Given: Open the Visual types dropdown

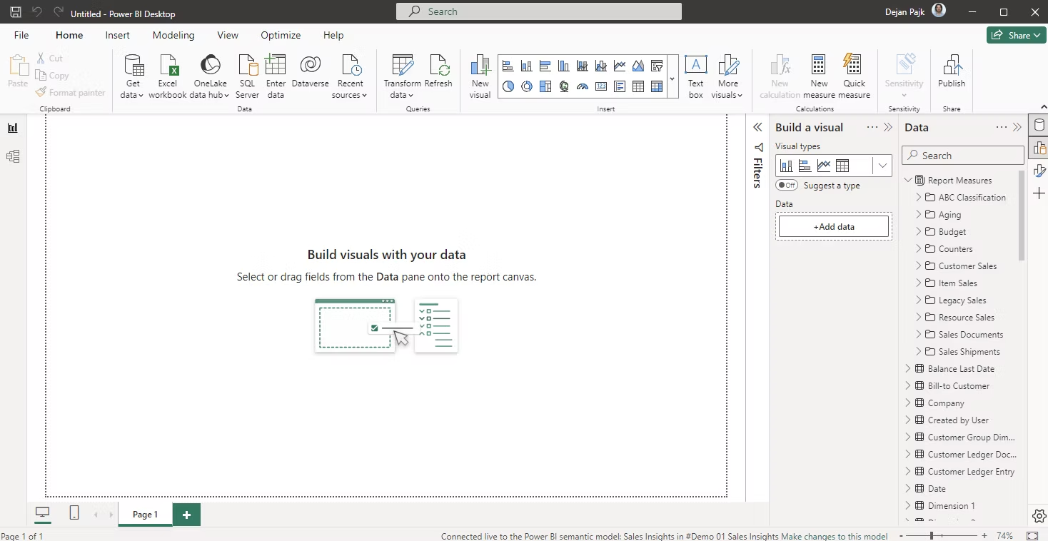Looking at the screenshot, I should point(883,166).
